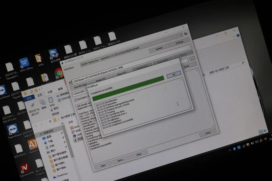272x181 pixels.
Task: Click the green completed progress bar
Action: (x=128, y=89)
